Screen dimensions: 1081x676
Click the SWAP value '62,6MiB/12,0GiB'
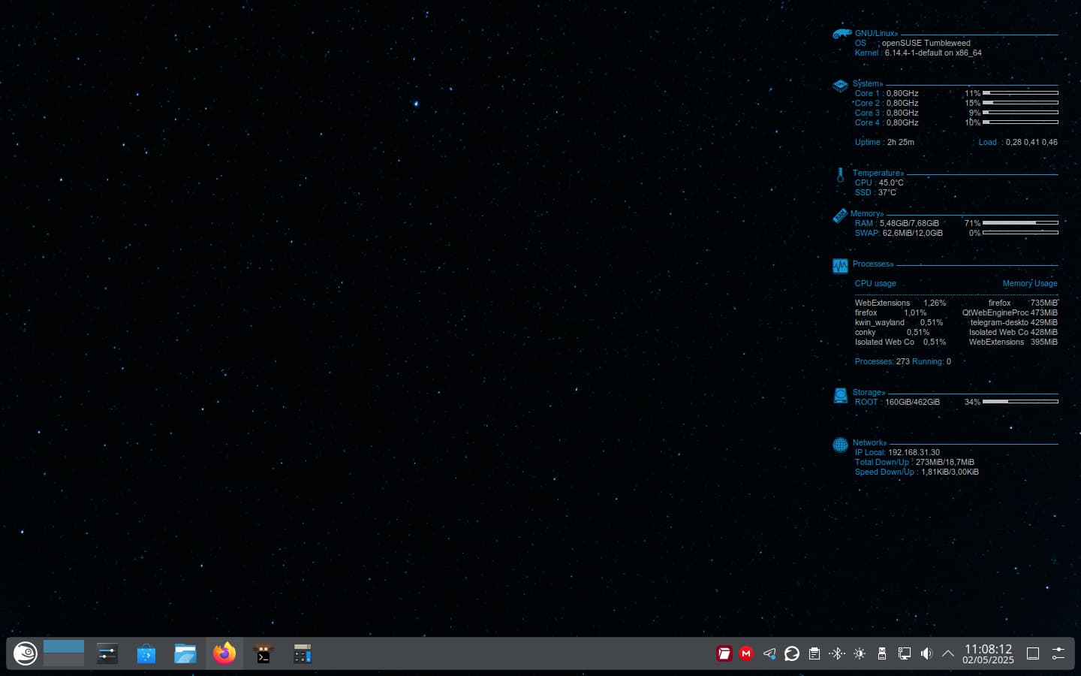[x=912, y=233]
